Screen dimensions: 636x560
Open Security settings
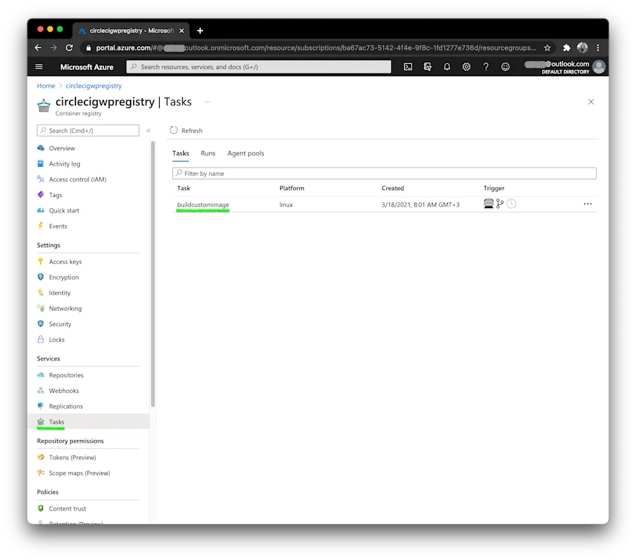click(x=60, y=324)
